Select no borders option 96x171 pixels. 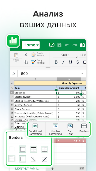pos(12,149)
